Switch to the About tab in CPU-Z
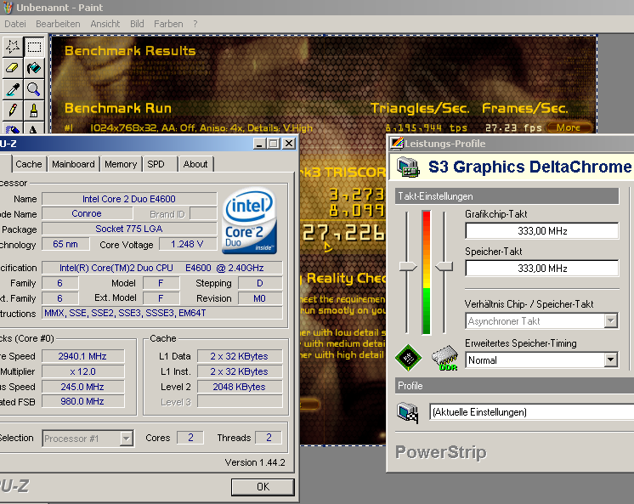The width and height of the screenshot is (634, 504). pos(195,164)
